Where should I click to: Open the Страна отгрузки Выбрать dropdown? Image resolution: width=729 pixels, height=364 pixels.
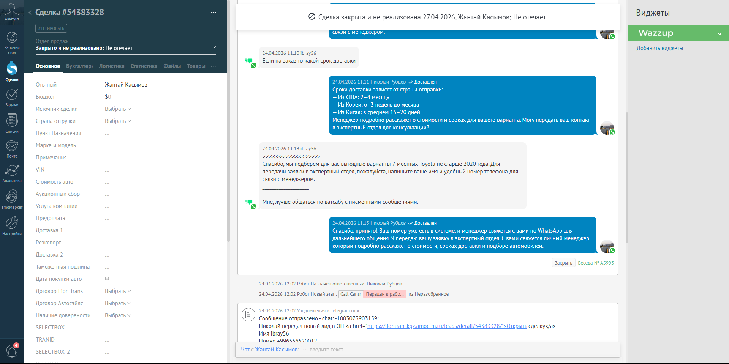click(118, 121)
